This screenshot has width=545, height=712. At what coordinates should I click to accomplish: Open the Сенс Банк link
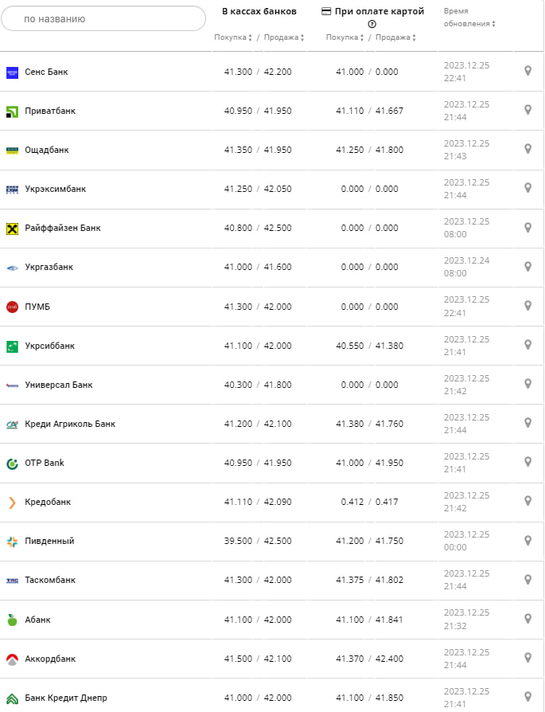tap(46, 72)
